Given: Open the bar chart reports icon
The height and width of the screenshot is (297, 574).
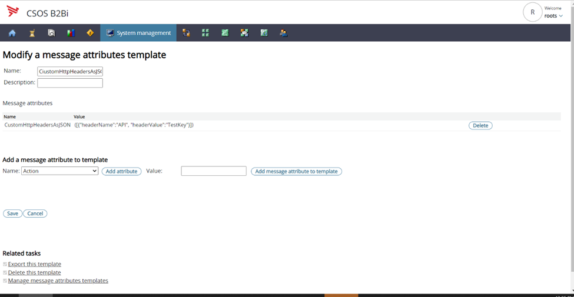Looking at the screenshot, I should pyautogui.click(x=71, y=33).
